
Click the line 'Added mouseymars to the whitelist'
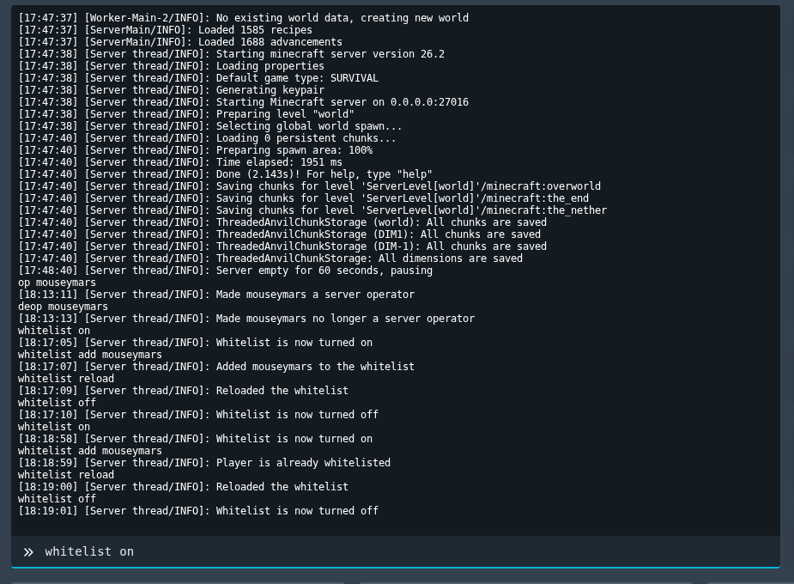point(216,368)
